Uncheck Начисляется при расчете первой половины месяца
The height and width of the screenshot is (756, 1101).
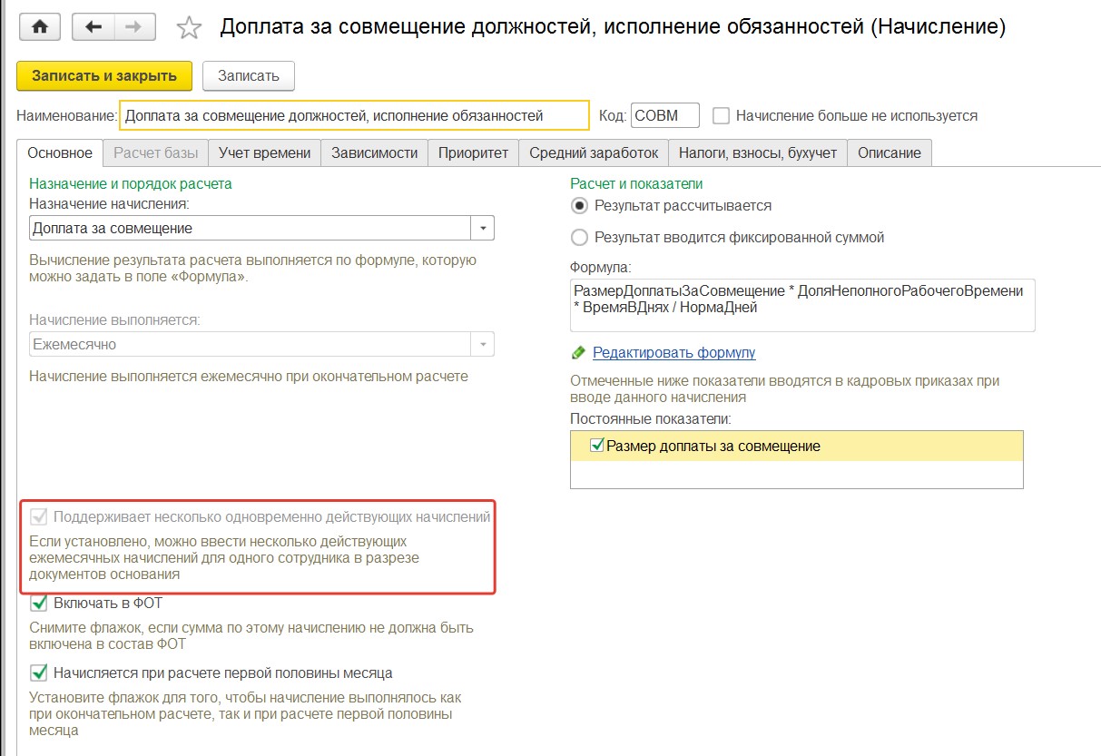[38, 673]
